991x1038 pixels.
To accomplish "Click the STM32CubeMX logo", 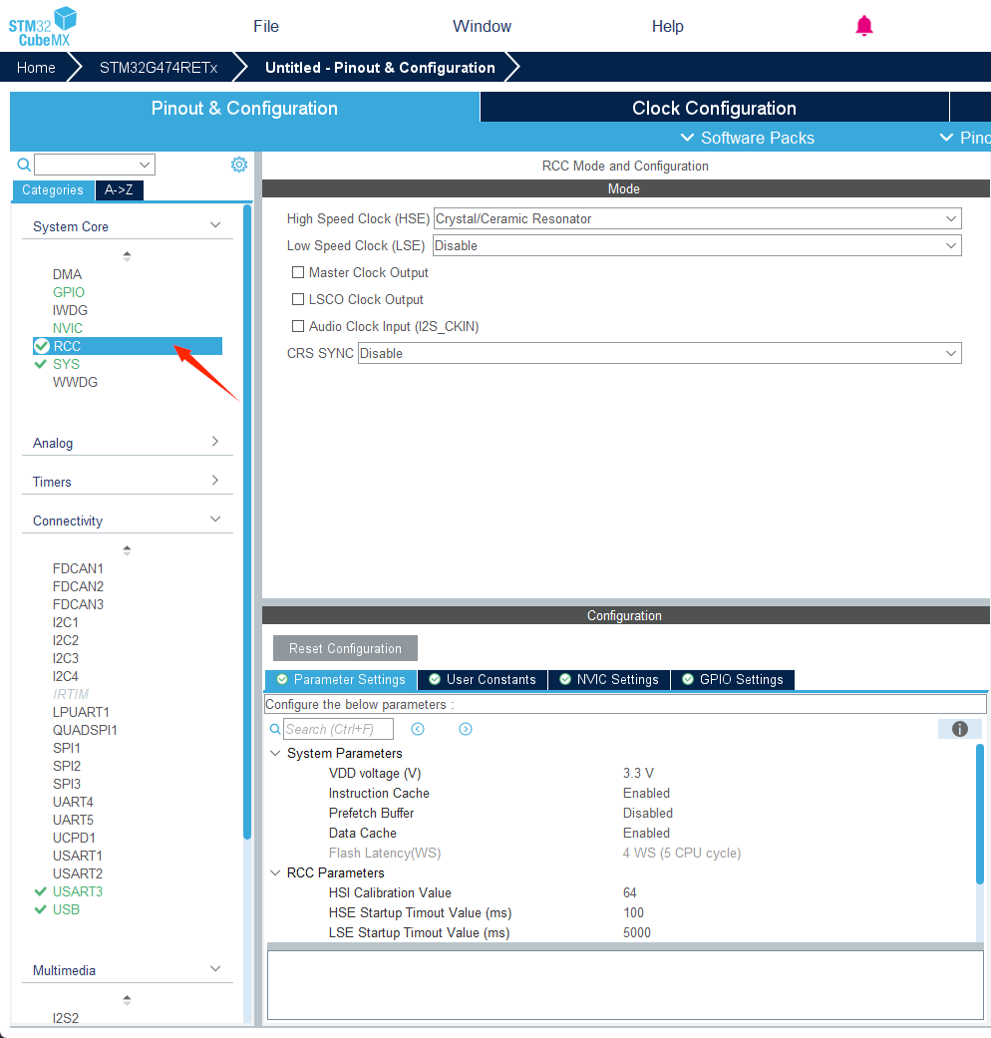I will (x=42, y=26).
